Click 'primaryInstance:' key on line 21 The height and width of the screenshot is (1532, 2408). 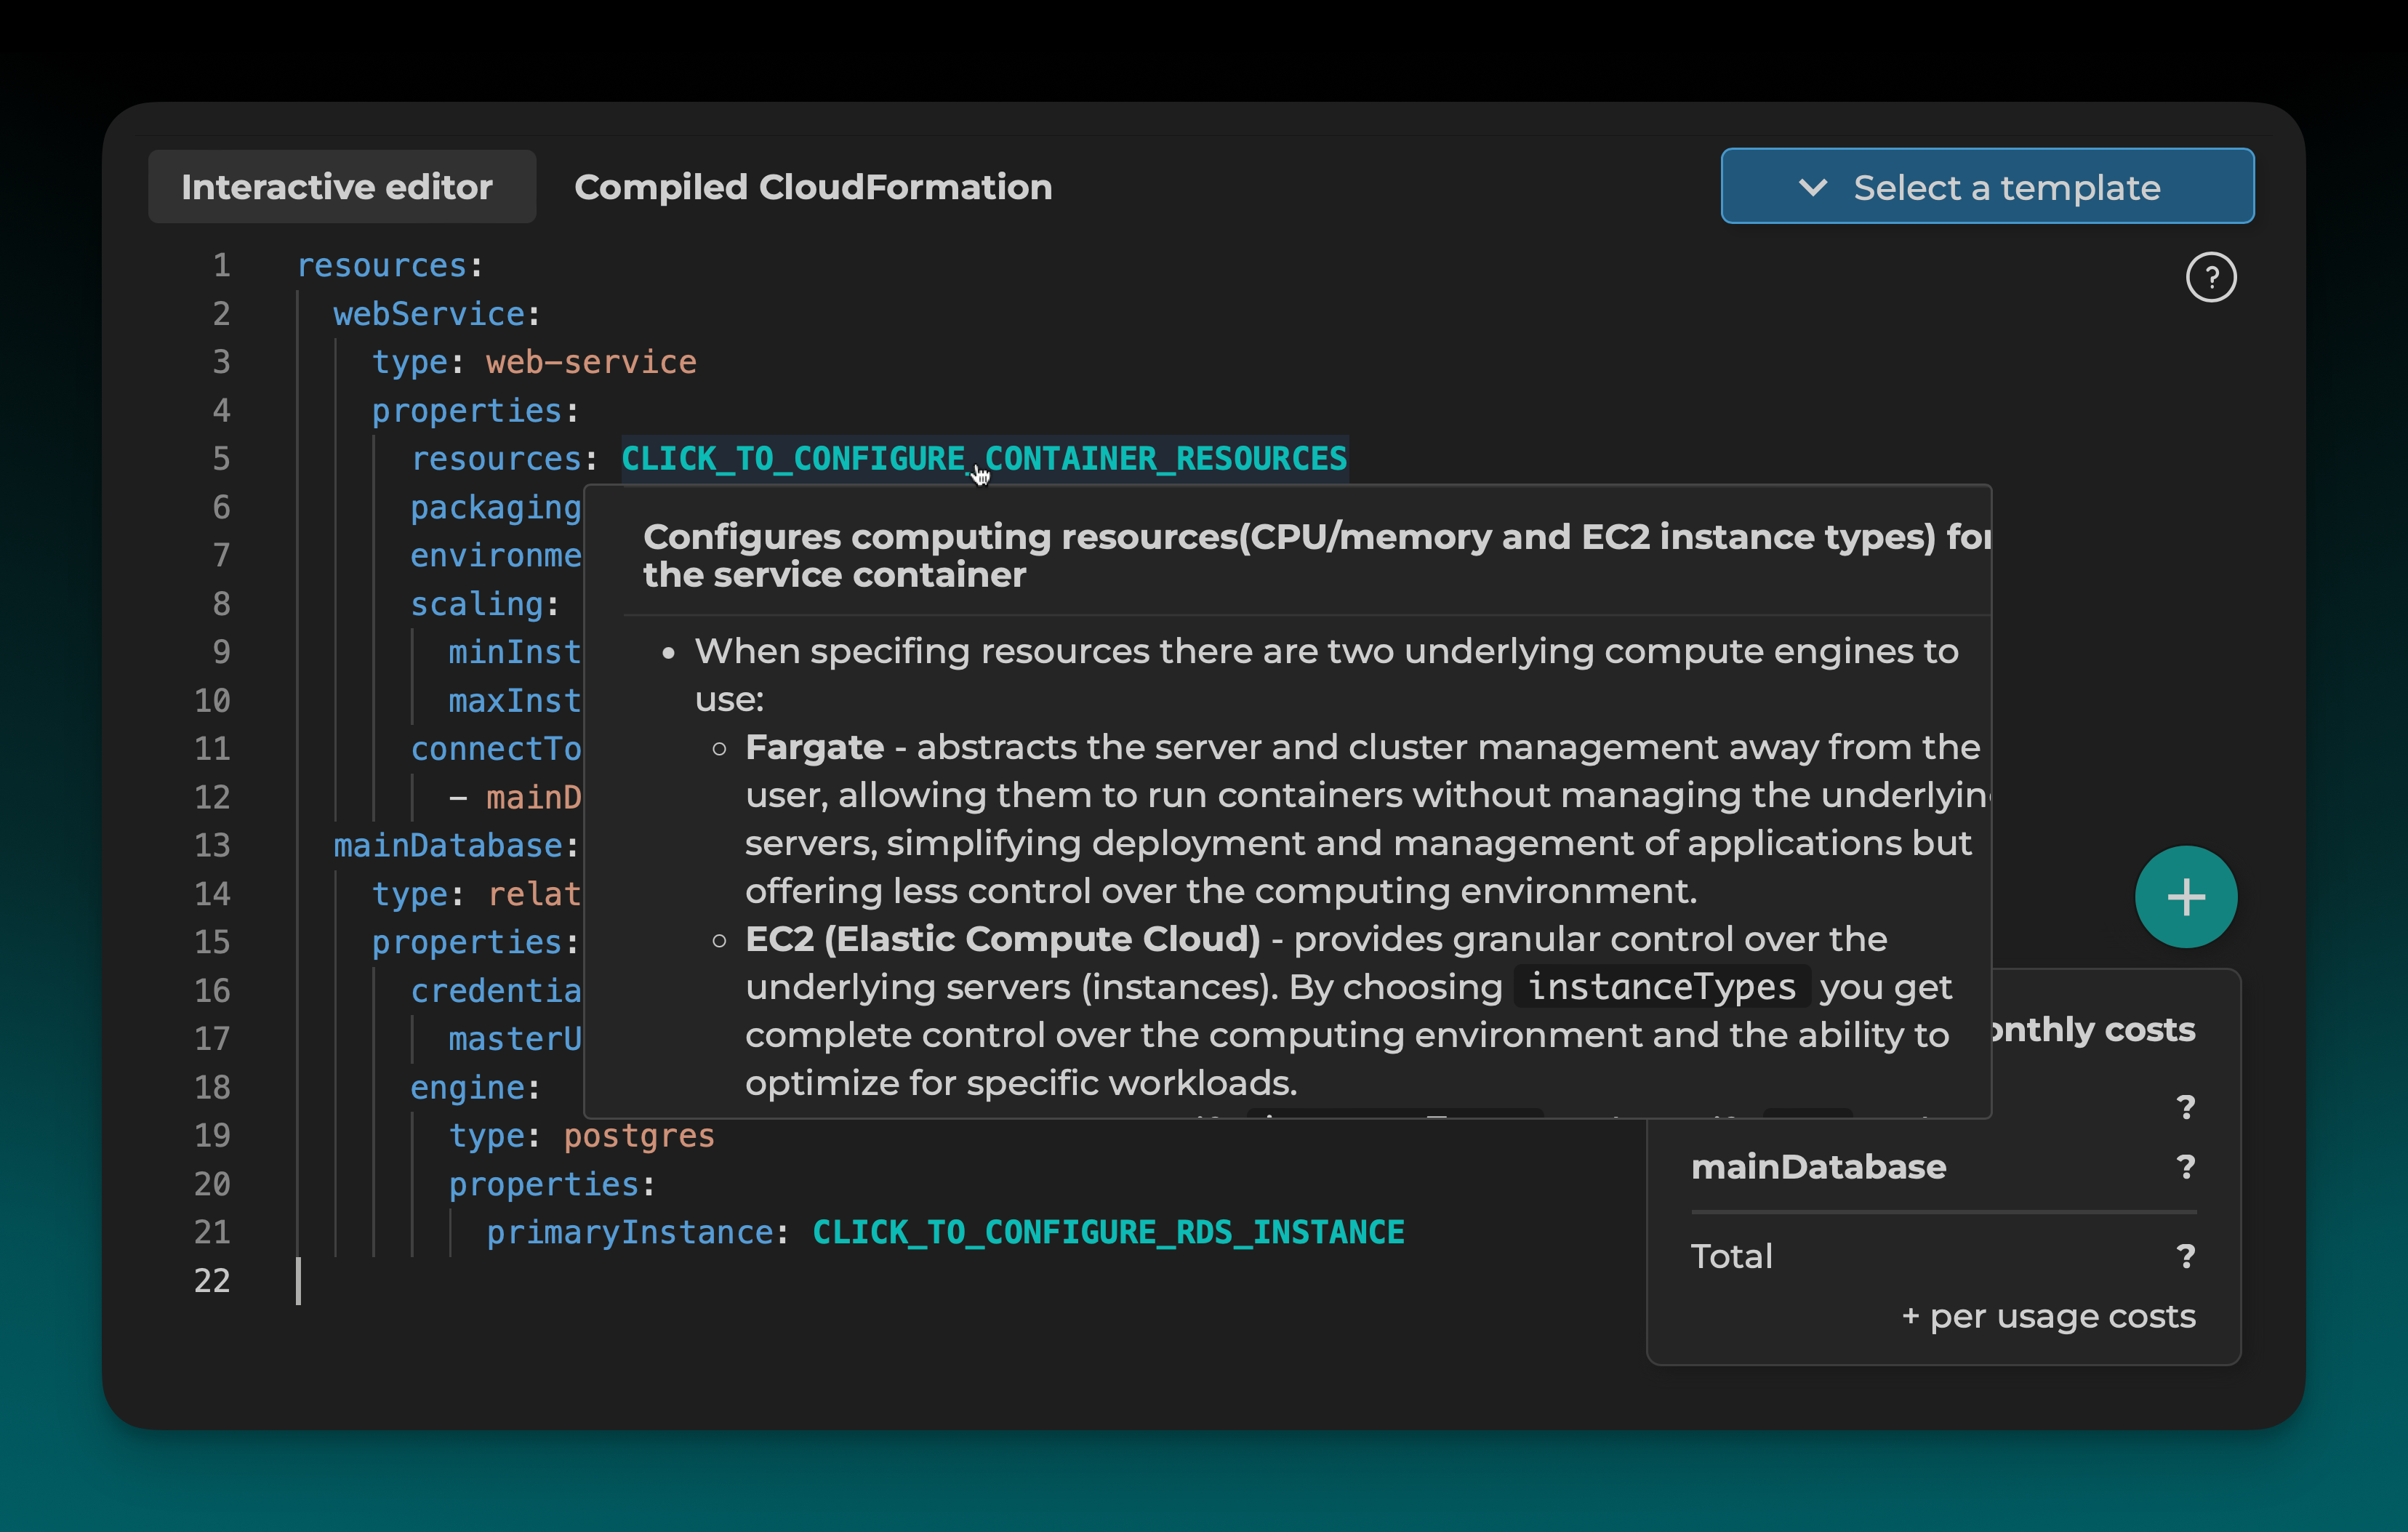coord(637,1233)
